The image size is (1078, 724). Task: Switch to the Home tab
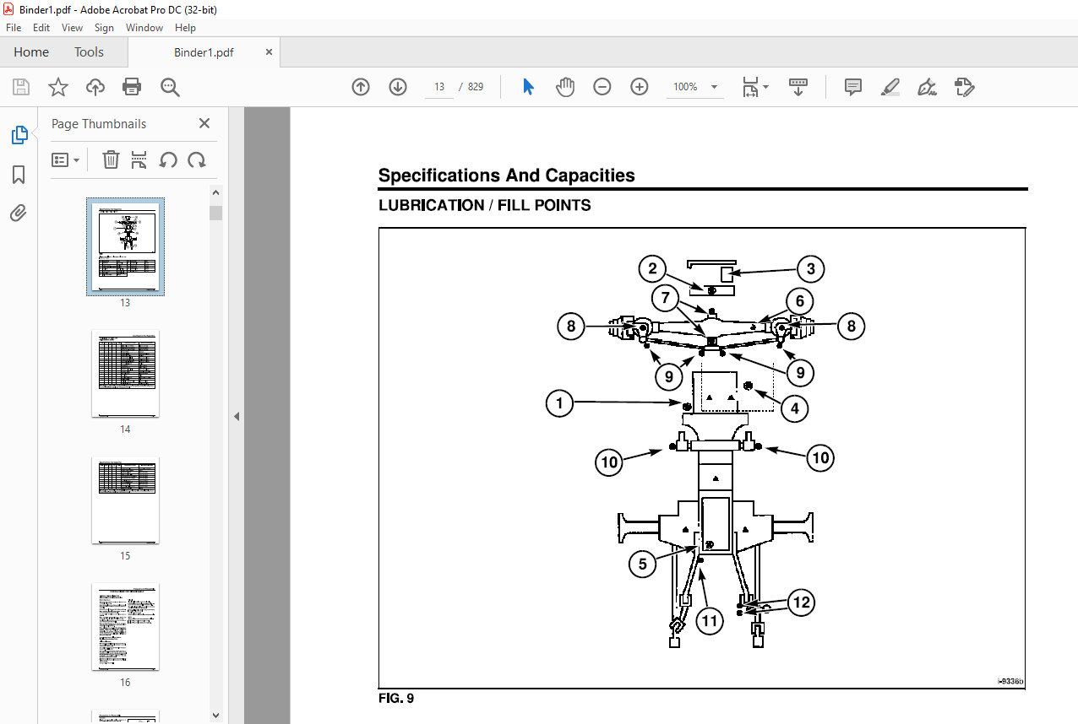(x=31, y=52)
